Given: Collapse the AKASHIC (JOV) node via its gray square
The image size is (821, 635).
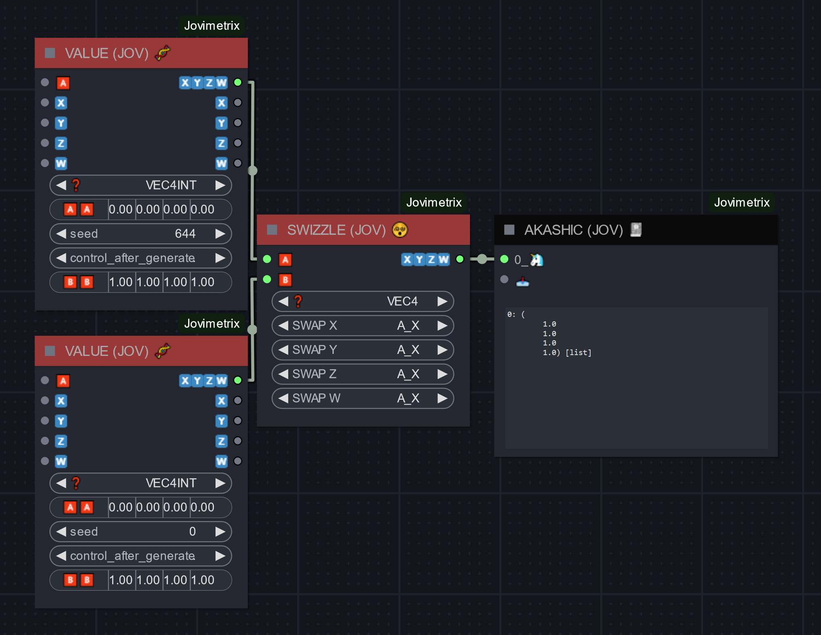Looking at the screenshot, I should pos(509,230).
